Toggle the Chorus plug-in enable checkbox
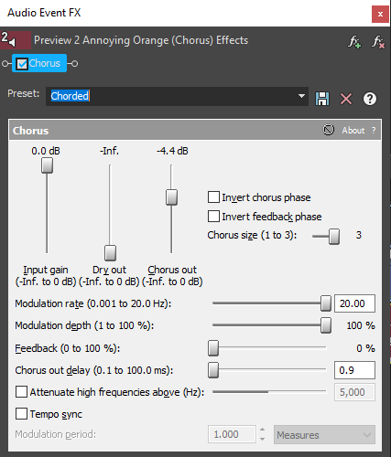 click(22, 64)
